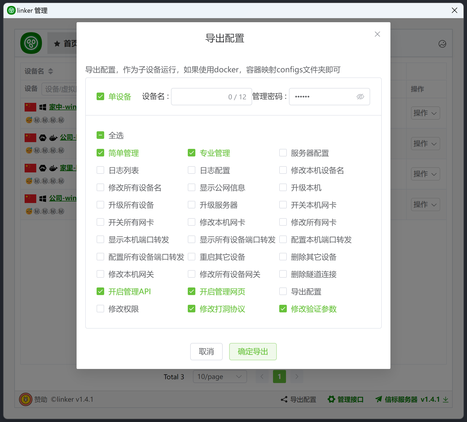Click the export config share icon
The image size is (467, 422).
[x=284, y=400]
